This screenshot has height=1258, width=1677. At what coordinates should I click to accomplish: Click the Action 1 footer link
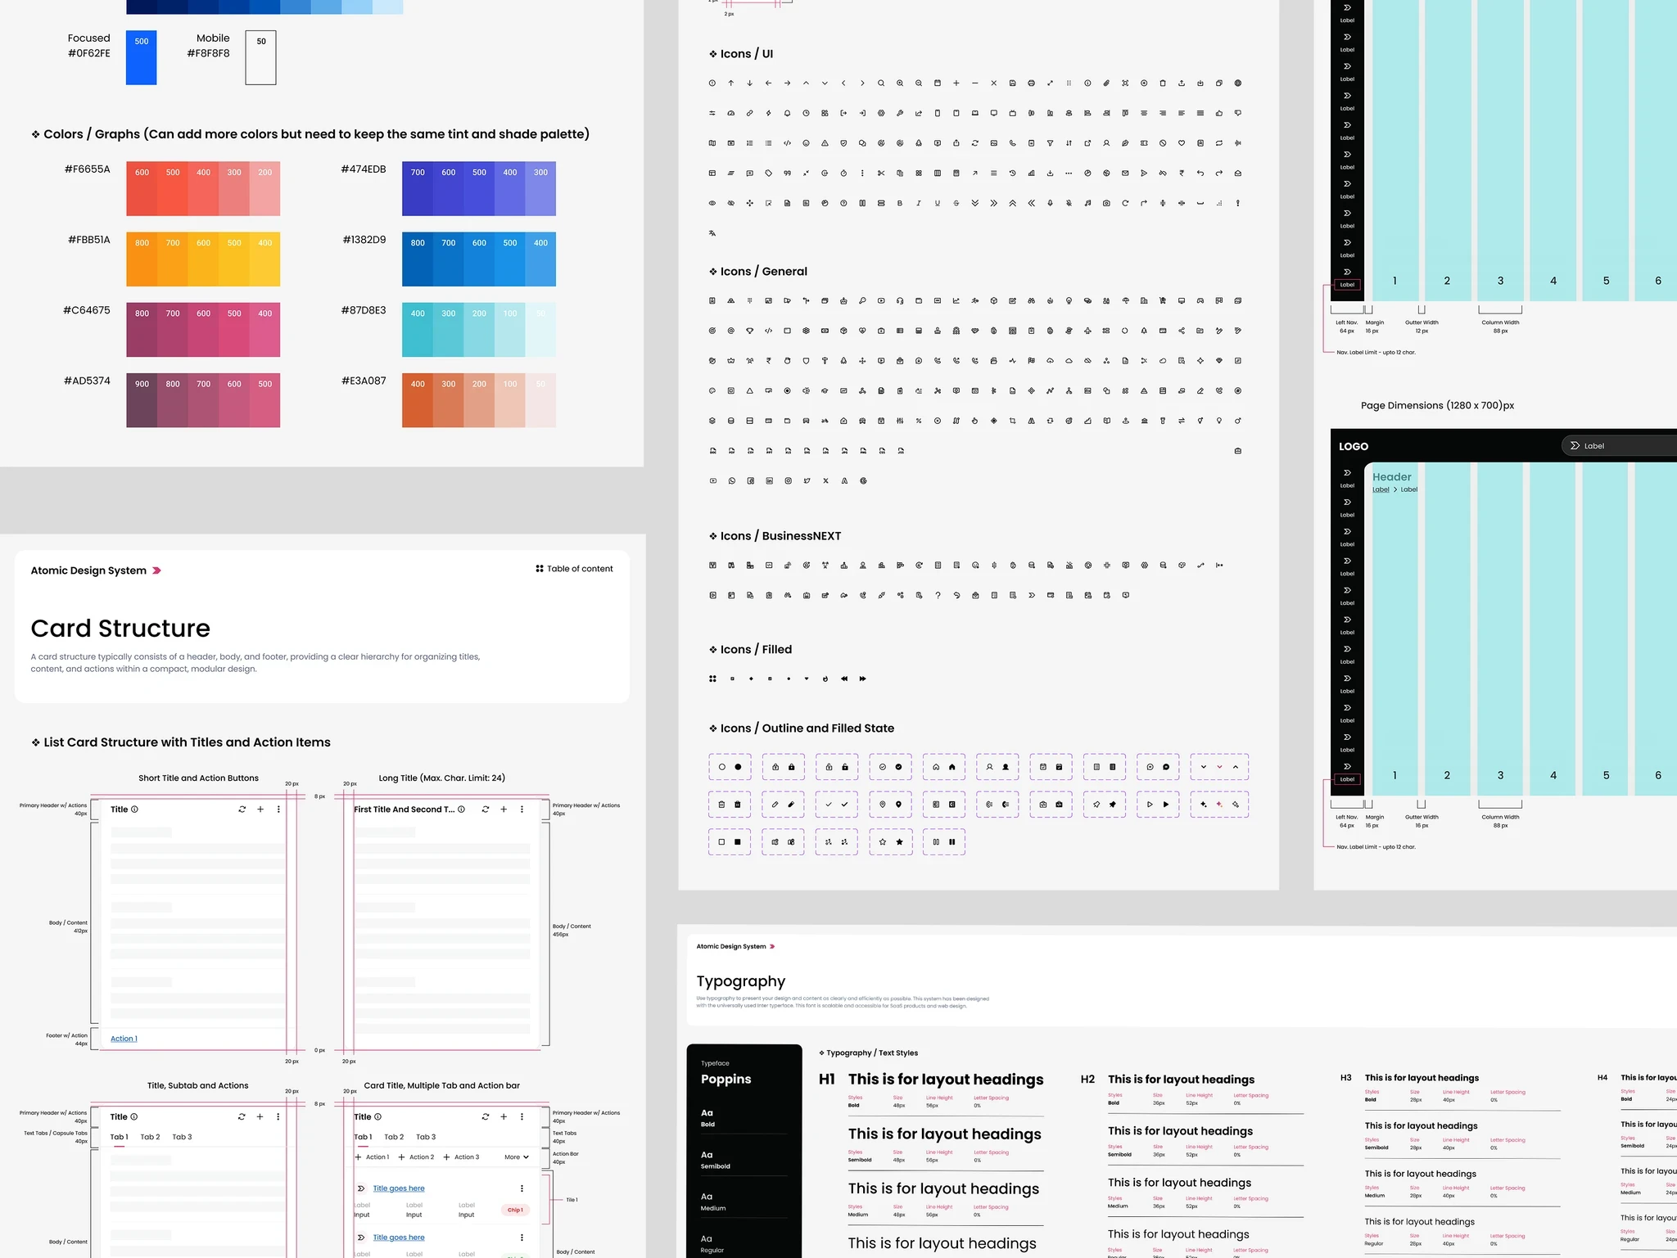tap(124, 1039)
